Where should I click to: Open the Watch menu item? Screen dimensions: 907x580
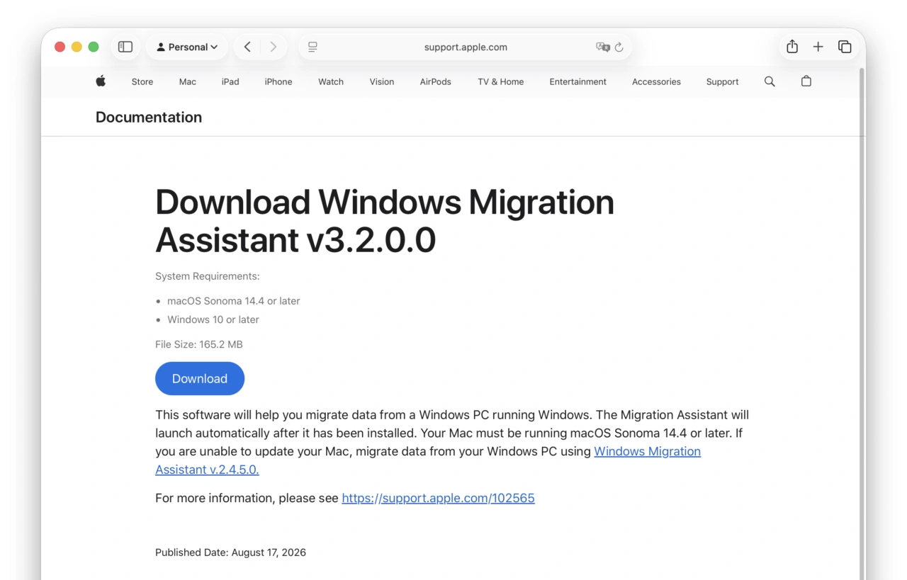tap(331, 81)
